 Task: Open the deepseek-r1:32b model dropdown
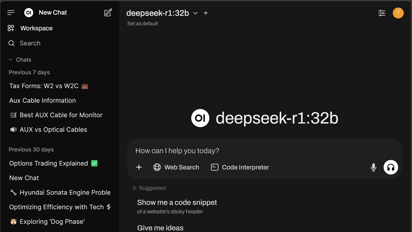coord(162,13)
